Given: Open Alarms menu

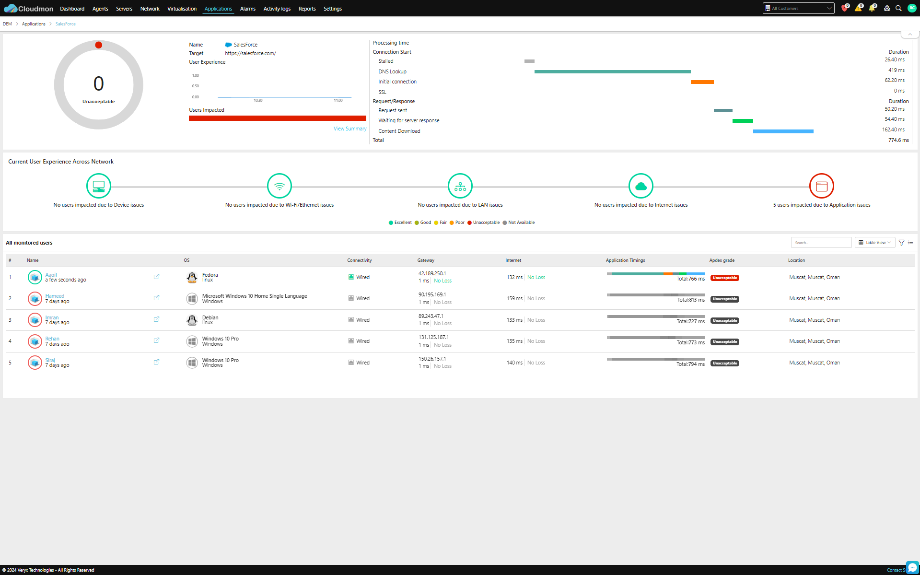Looking at the screenshot, I should point(248,9).
